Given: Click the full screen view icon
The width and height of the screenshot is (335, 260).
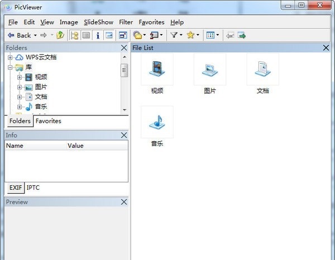Looking at the screenshot, I should [123, 35].
